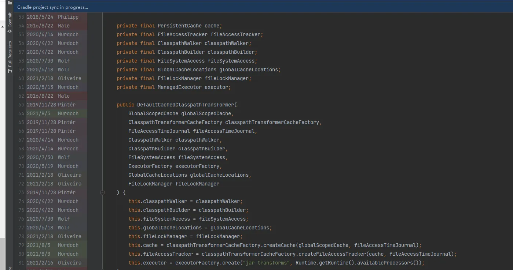Click the Pull Requests icon in sidebar
Screen dimensions: 513x270
tap(10, 70)
